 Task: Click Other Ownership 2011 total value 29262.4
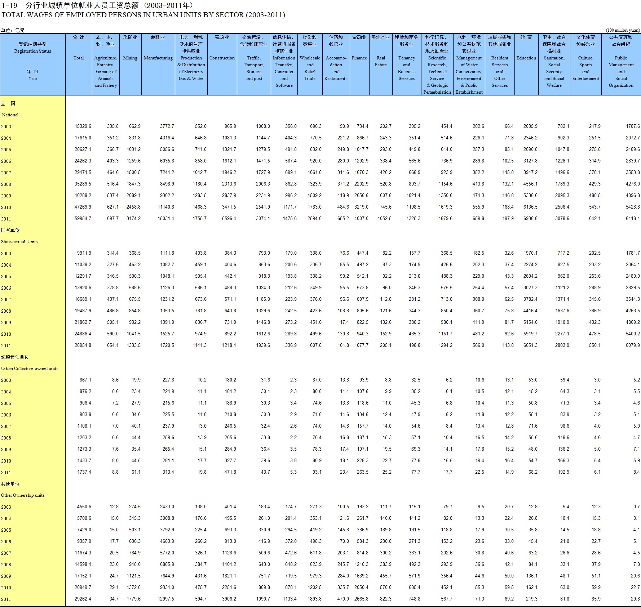[x=83, y=599]
